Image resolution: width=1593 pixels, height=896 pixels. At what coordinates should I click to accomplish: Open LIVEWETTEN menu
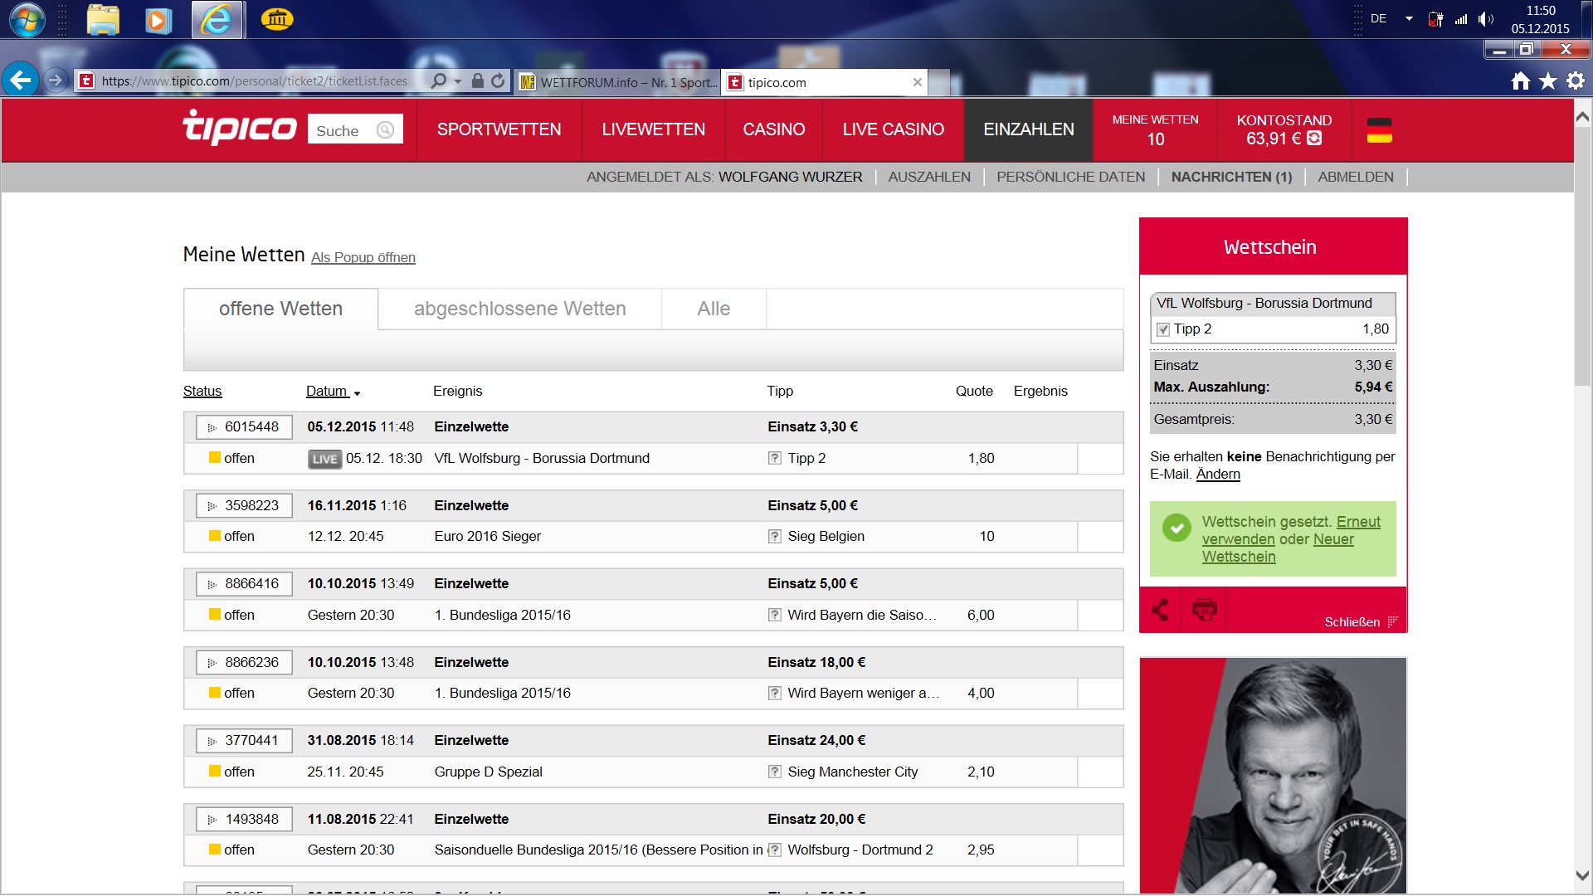tap(653, 129)
